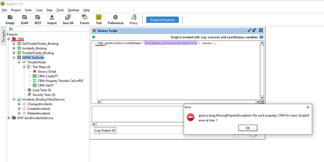Collapse the TroubleTicket test case node
The image size is (324, 162).
click(x=19, y=62)
